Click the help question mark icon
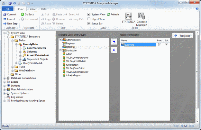The image size is (201, 130). click(197, 9)
